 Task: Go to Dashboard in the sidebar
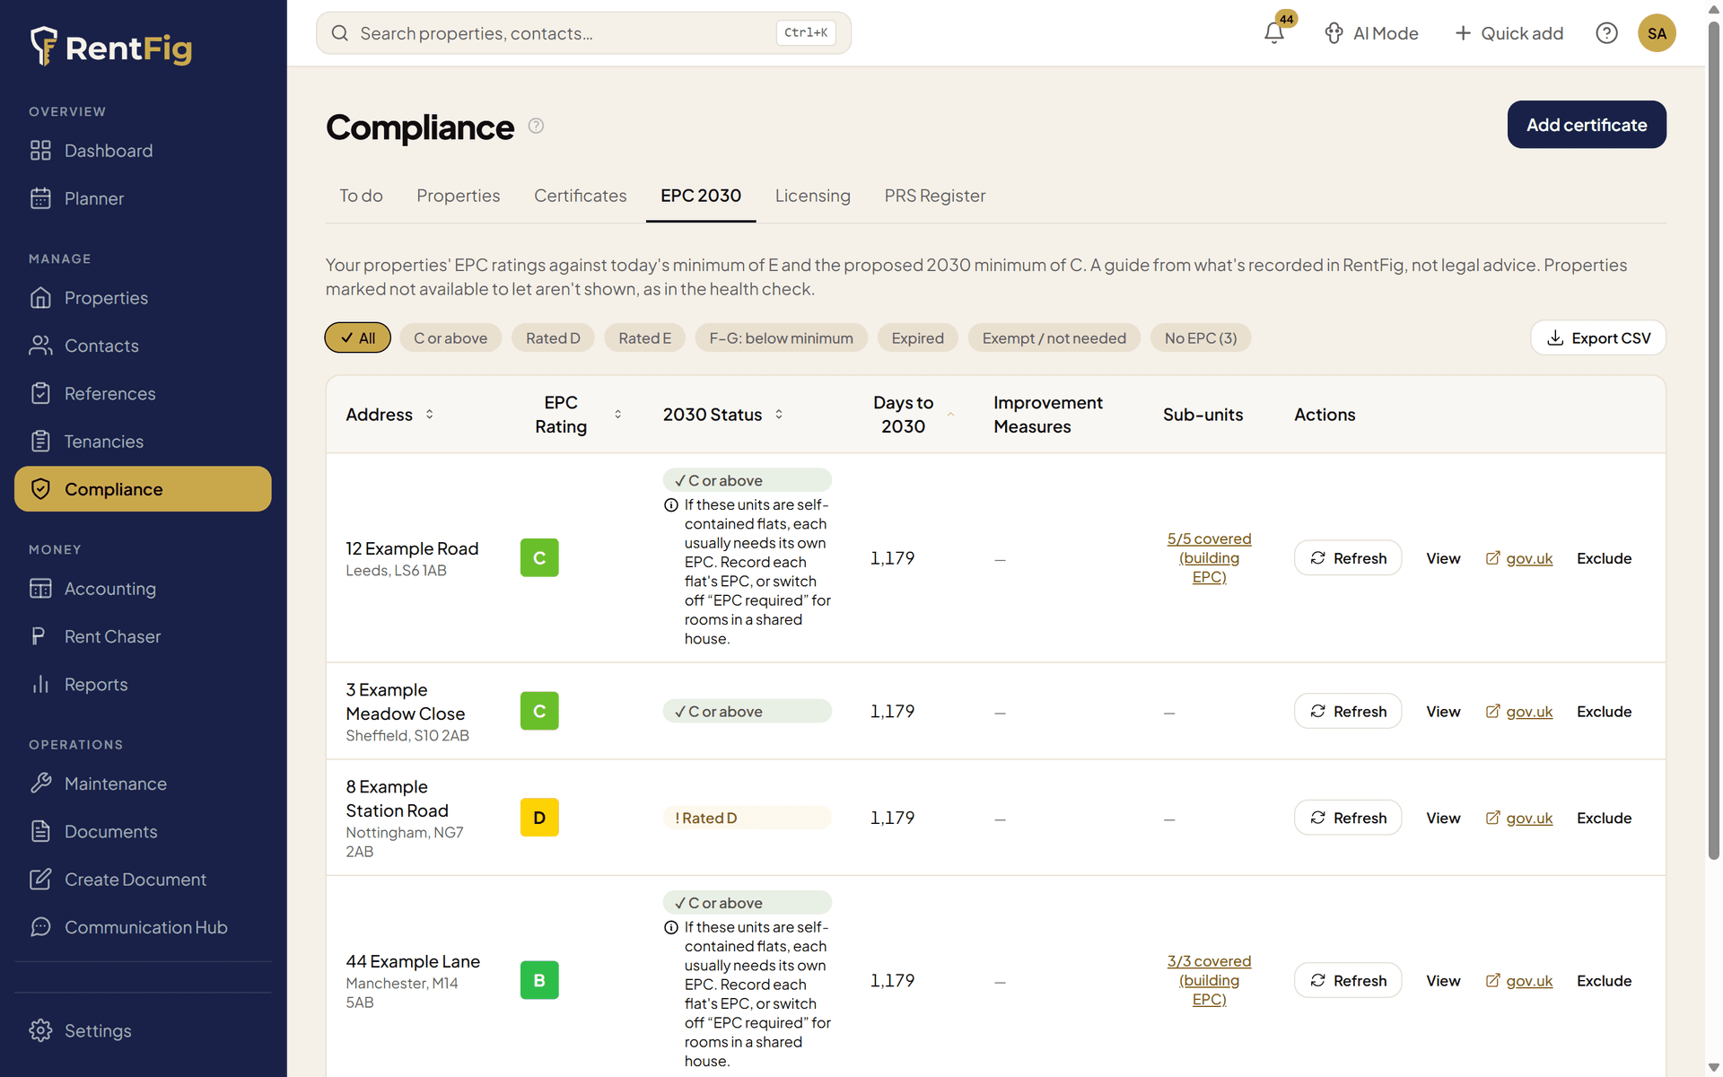(x=143, y=151)
